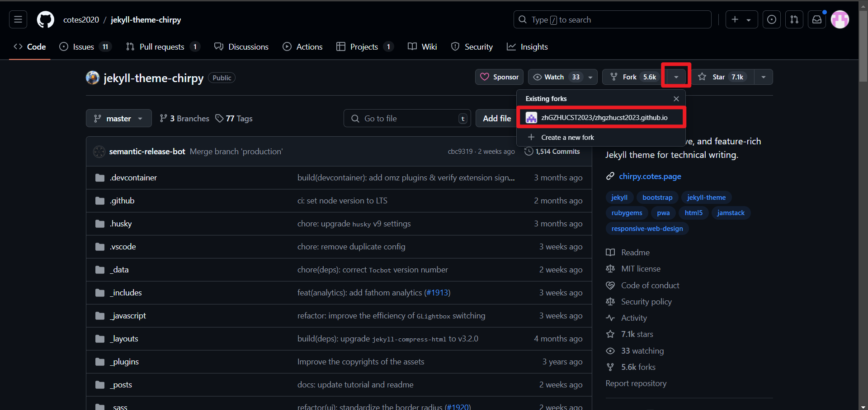Click the fork avatar for zhGZHUCST2023
This screenshot has height=410, width=868.
click(x=532, y=118)
